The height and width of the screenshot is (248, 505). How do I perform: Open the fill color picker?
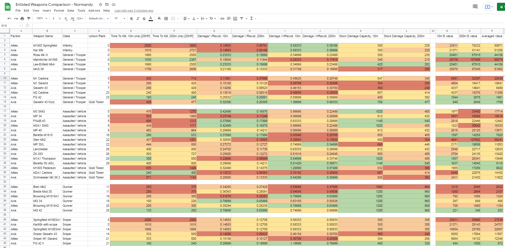159,19
